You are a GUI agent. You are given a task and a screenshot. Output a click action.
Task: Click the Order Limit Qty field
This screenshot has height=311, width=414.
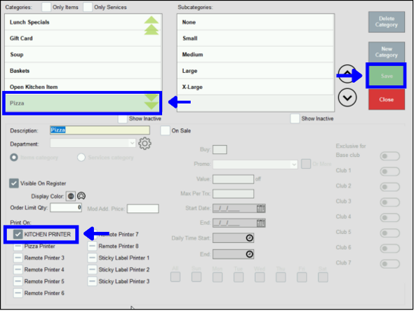click(x=66, y=208)
